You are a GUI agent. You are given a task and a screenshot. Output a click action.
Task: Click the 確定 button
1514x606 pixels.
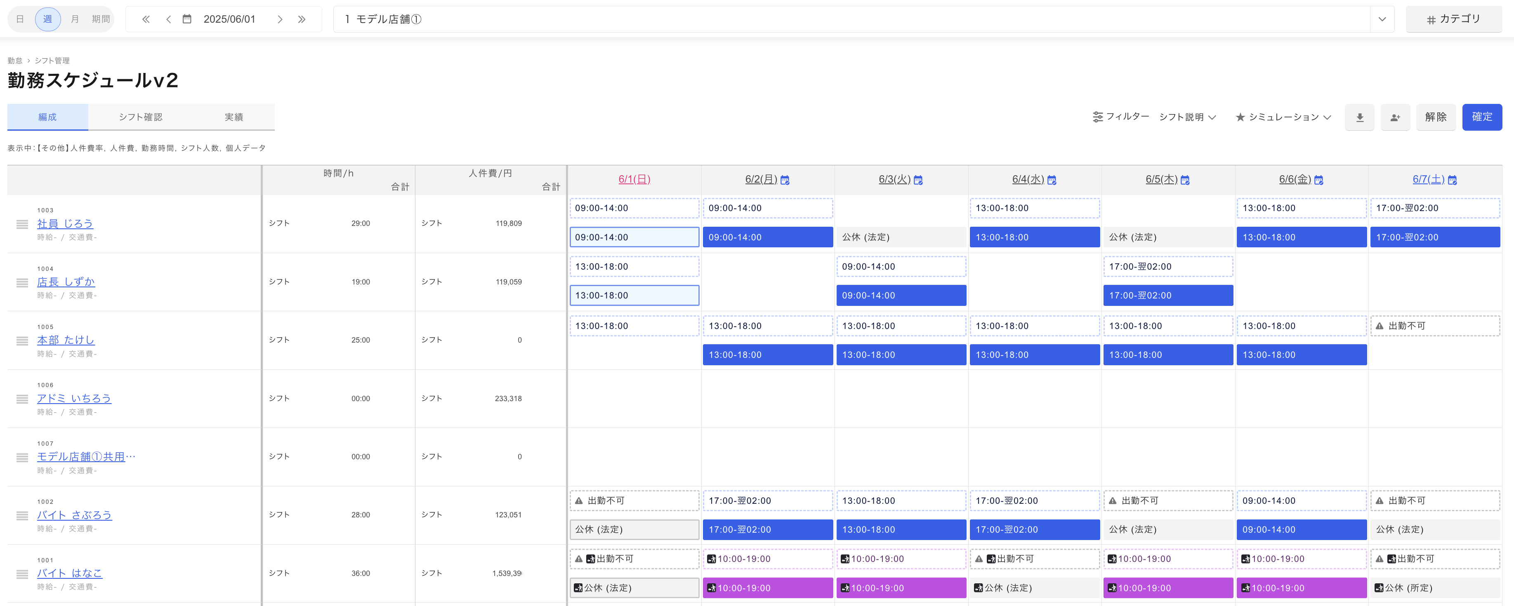click(x=1482, y=117)
